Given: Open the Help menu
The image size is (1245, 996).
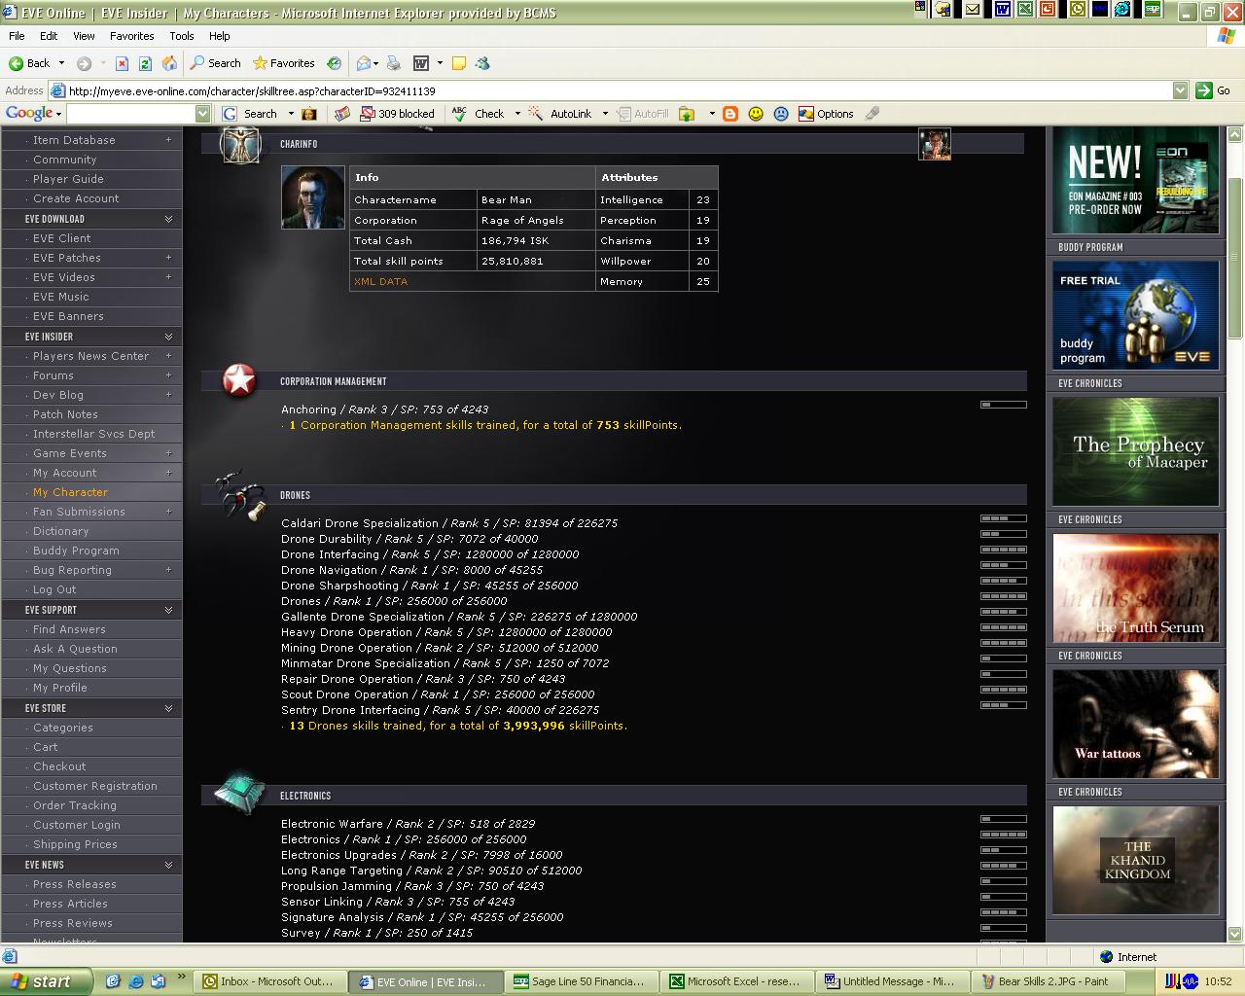Looking at the screenshot, I should [220, 36].
